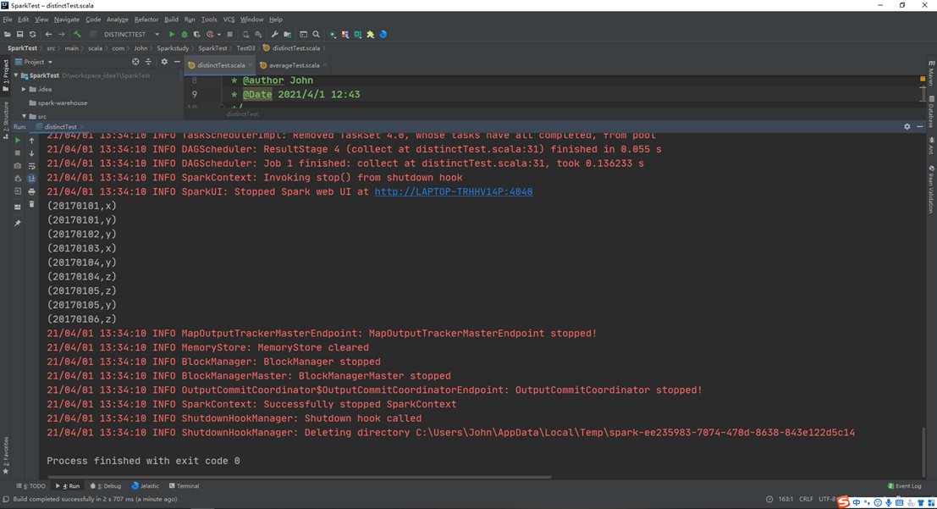Click the camera dump threads icon

pyautogui.click(x=17, y=166)
